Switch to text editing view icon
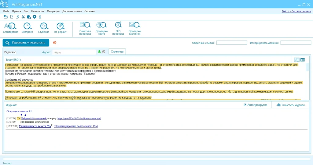This screenshot has width=313, height=165. click(x=296, y=60)
